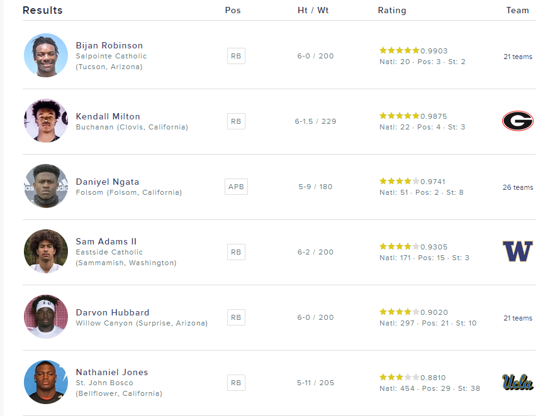Click Nathaniel Jones's RB position badge
Viewport: 550px width, 416px height.
tap(236, 383)
